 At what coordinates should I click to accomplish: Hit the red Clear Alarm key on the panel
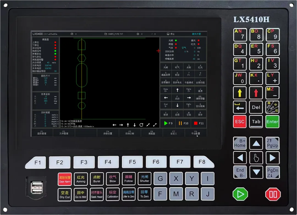[x=65, y=179]
